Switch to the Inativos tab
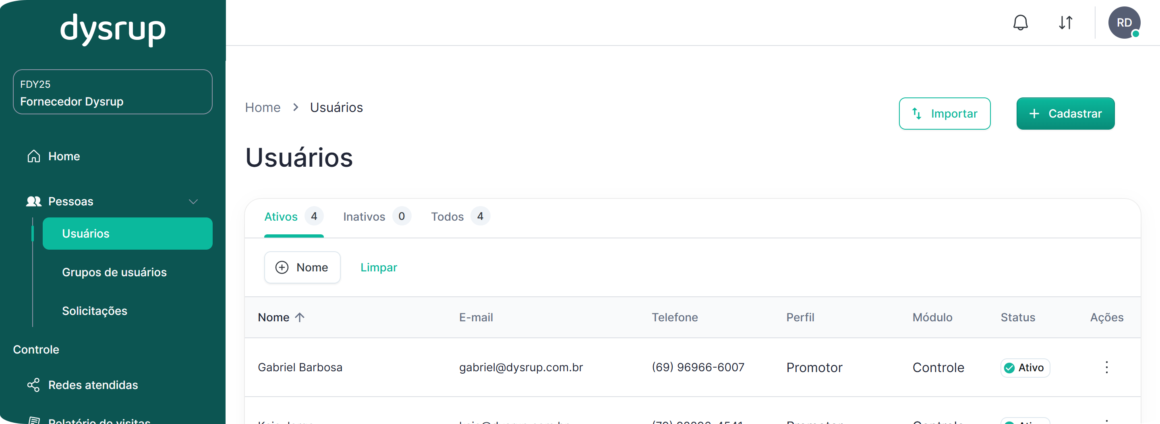Screen dimensions: 1160x424 377,217
